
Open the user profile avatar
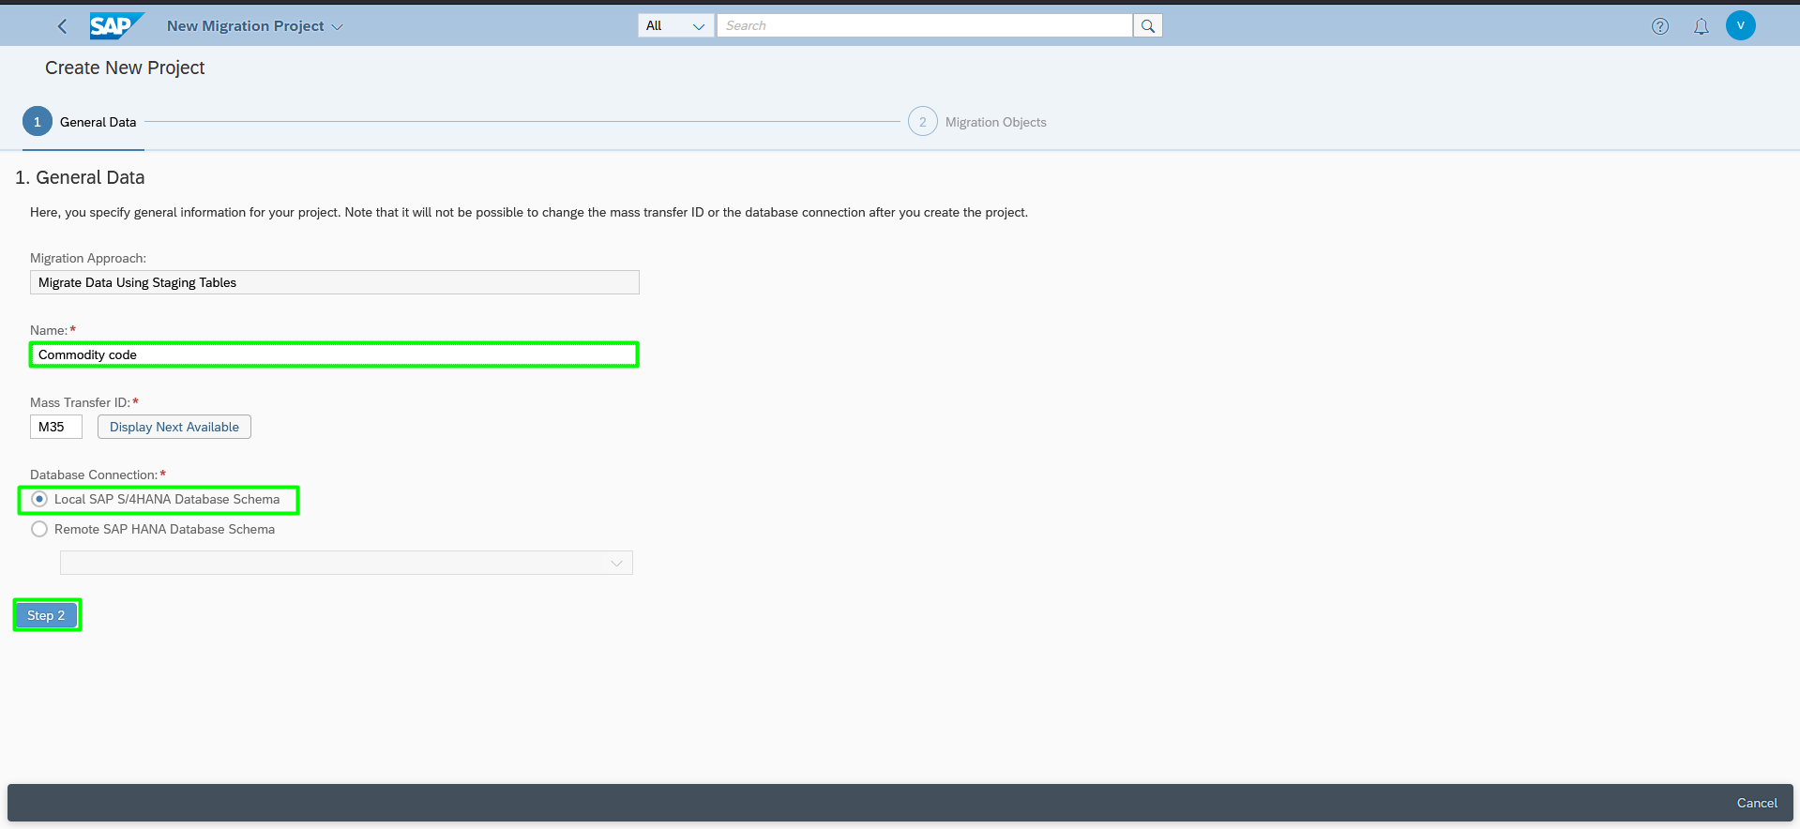1741,25
